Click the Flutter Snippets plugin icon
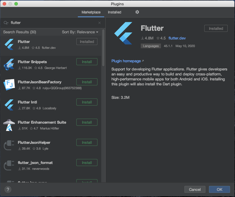Image resolution: width=235 pixels, height=197 pixels. coord(9,65)
